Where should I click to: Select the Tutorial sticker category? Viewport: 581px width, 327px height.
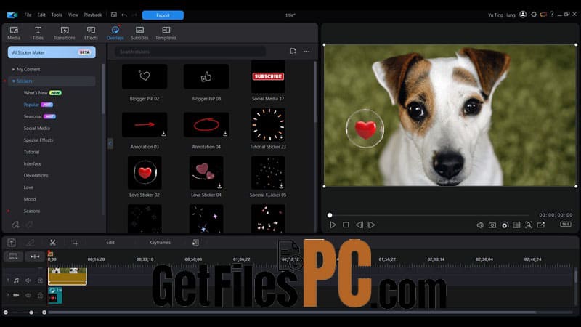pyautogui.click(x=31, y=152)
